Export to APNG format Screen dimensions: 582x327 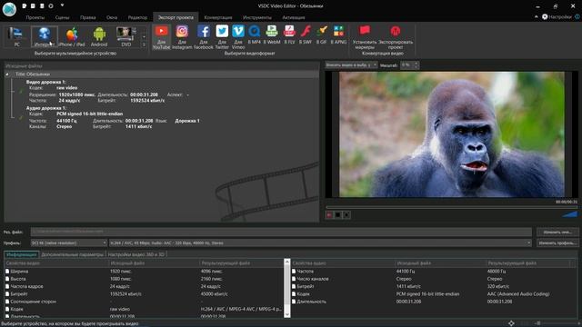click(338, 35)
